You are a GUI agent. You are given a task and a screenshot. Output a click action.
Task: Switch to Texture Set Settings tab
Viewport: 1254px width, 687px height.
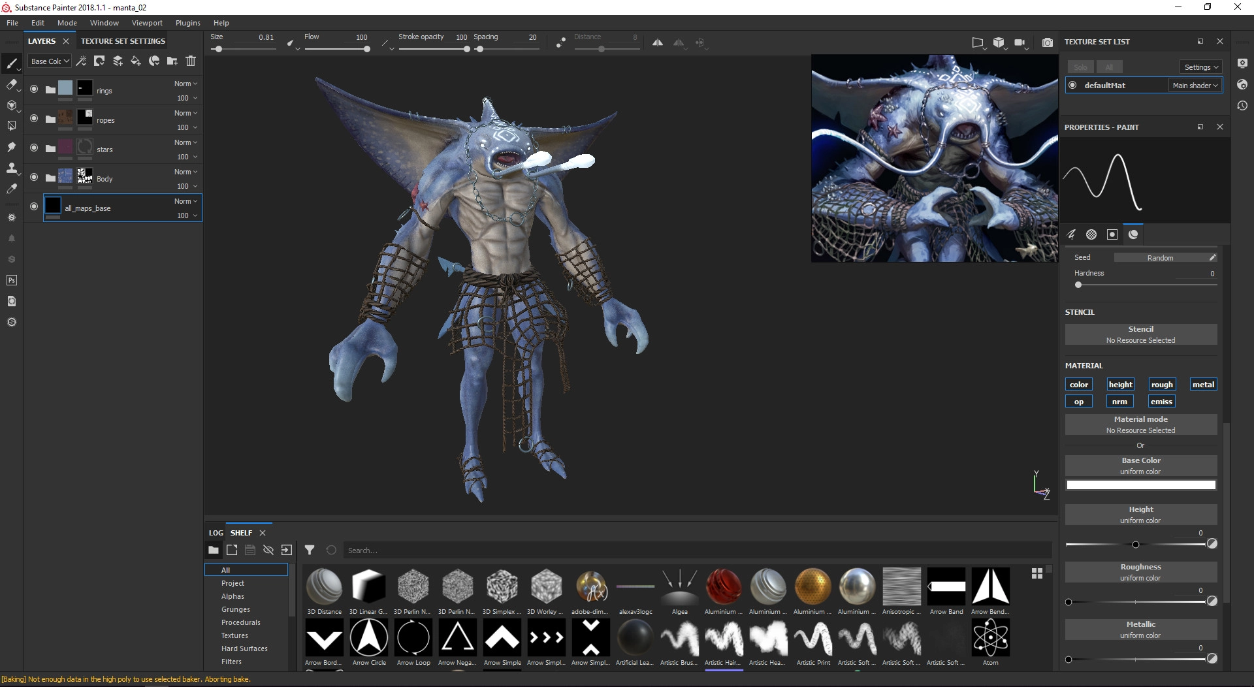(x=123, y=41)
